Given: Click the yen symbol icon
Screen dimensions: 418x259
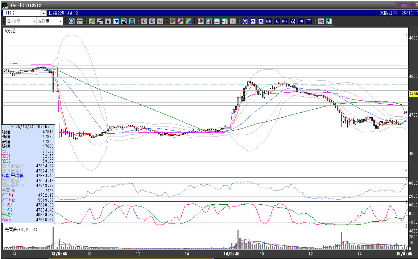Looking at the screenshot, I should tap(225, 21).
